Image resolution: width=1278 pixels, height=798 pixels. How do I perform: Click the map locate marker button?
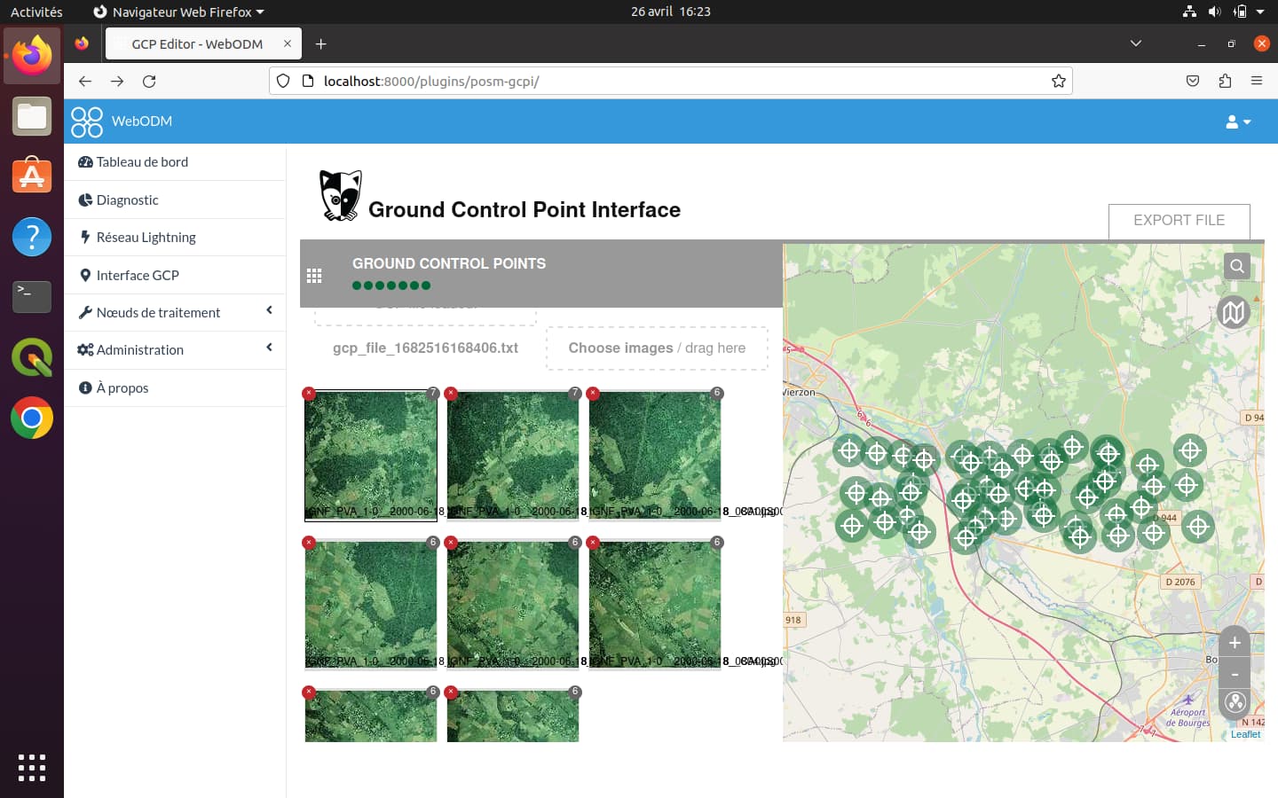click(x=1235, y=703)
